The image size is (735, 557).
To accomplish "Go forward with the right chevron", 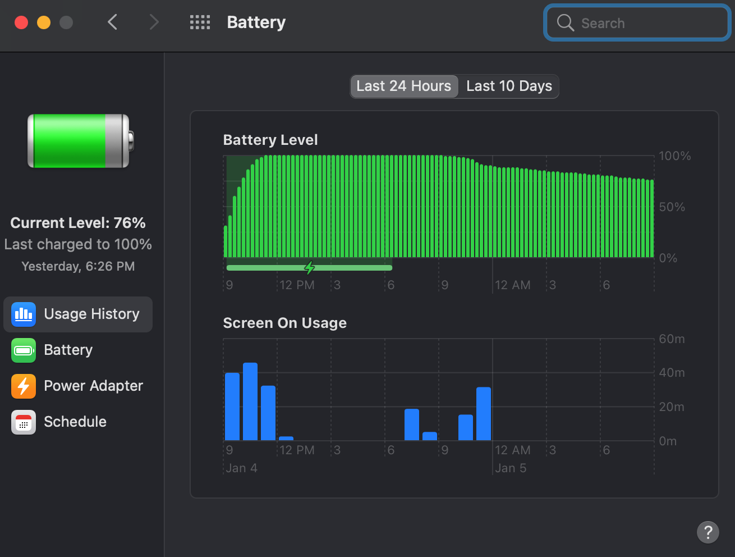I will (x=154, y=22).
